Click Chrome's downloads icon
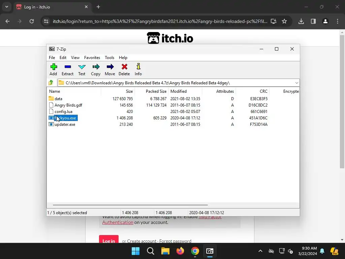 tap(301, 21)
